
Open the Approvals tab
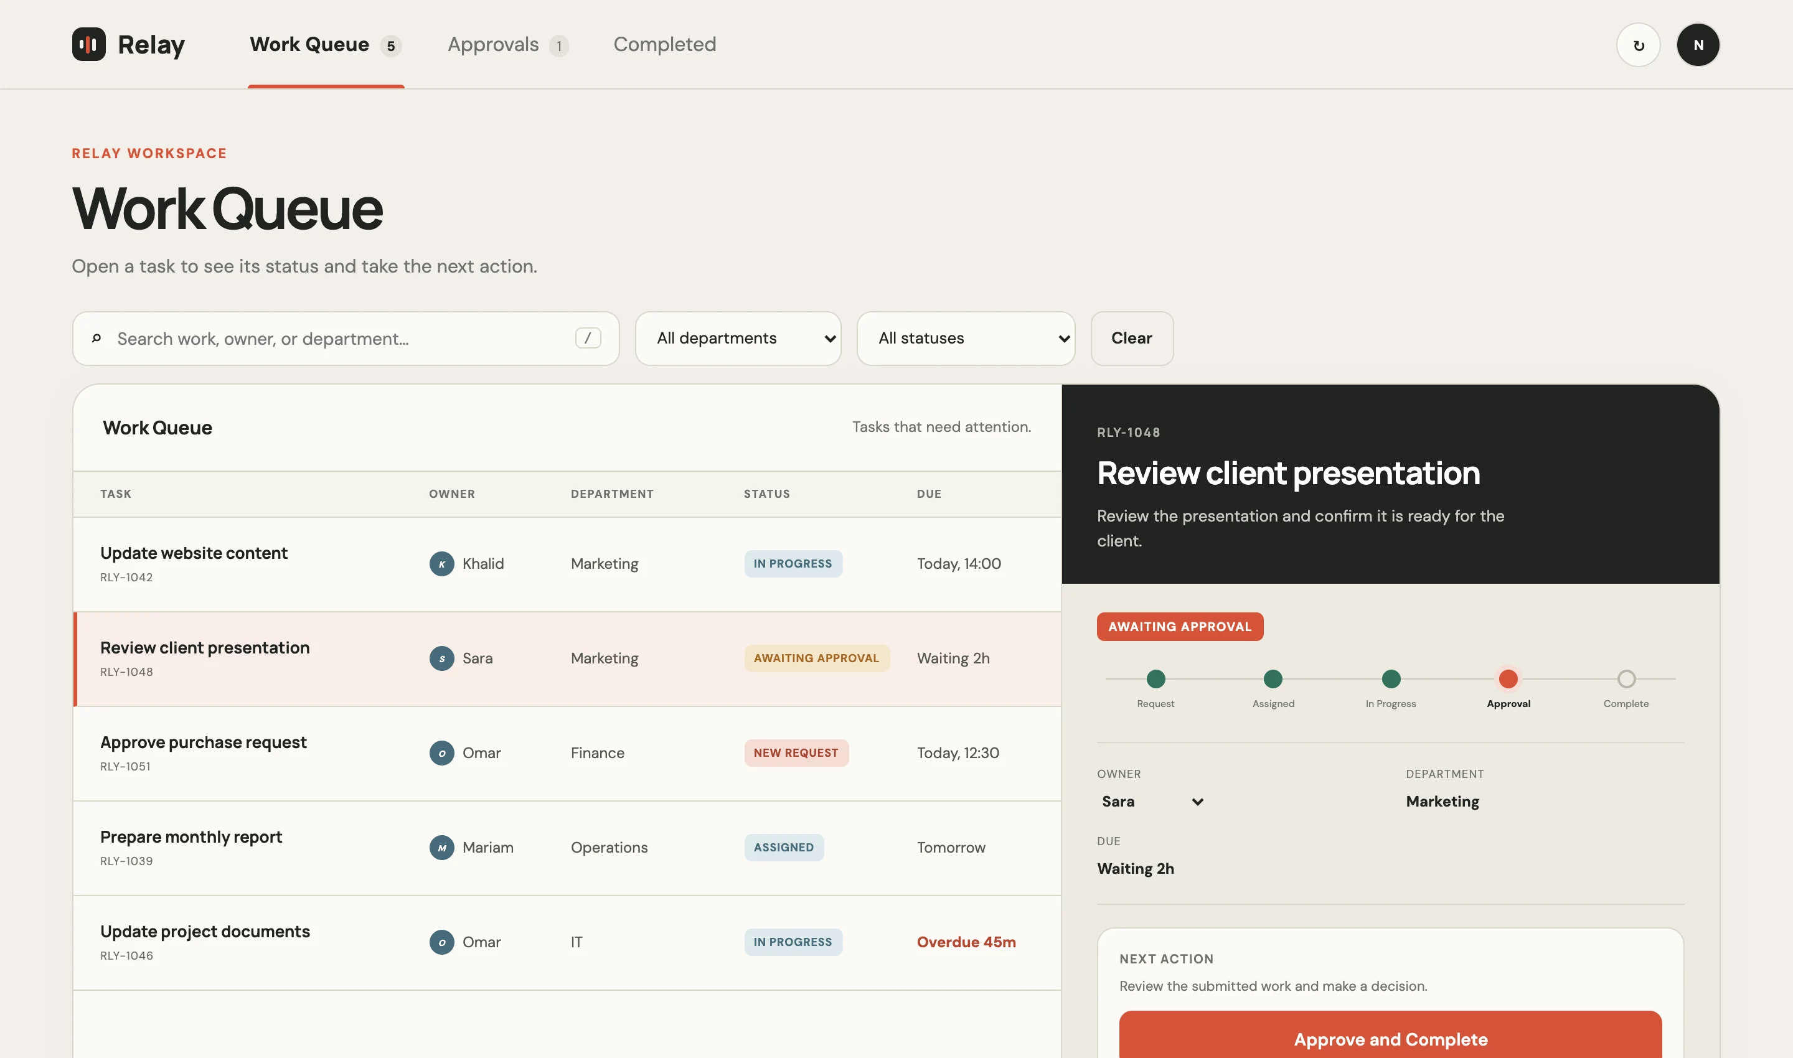click(x=508, y=45)
